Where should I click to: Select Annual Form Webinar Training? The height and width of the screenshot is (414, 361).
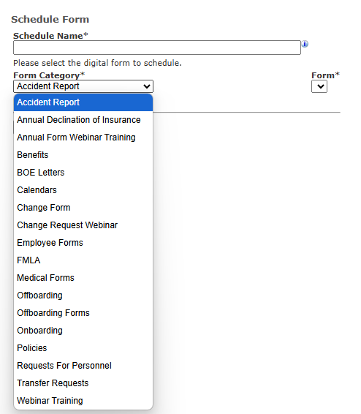tap(83, 138)
